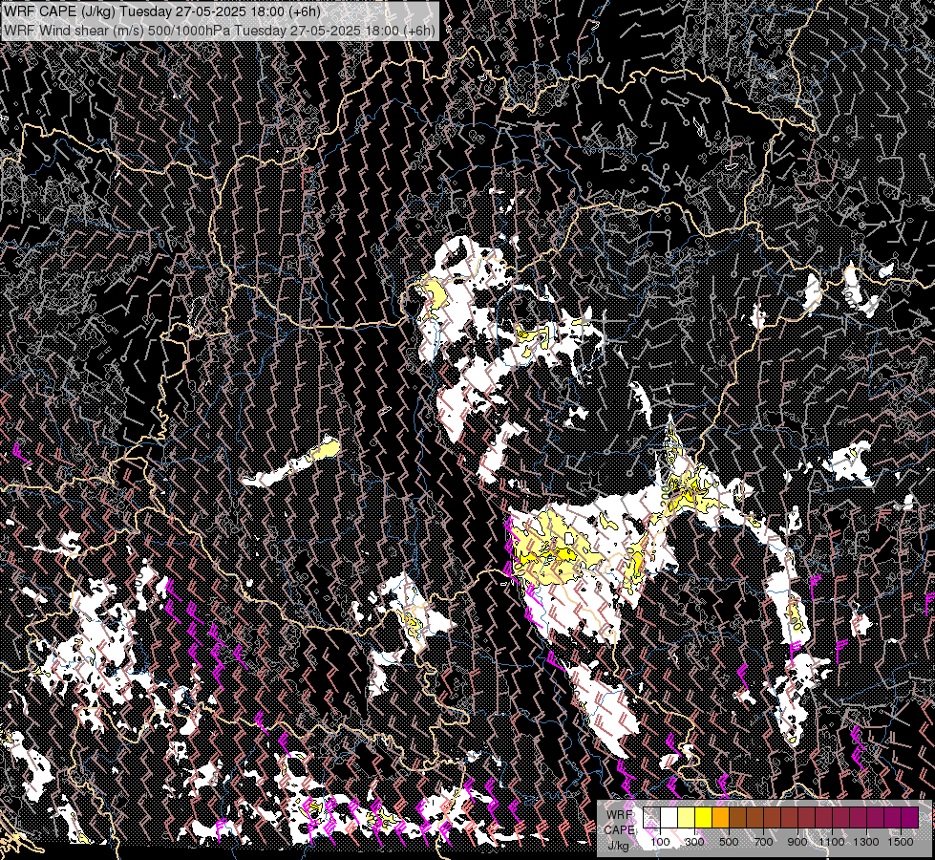Click the 300 legend value
This screenshot has height=860, width=935.
pos(694,842)
